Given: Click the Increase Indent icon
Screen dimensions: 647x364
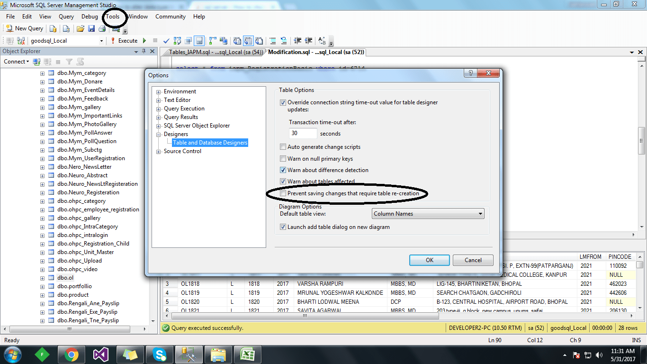Looking at the screenshot, I should tap(309, 41).
